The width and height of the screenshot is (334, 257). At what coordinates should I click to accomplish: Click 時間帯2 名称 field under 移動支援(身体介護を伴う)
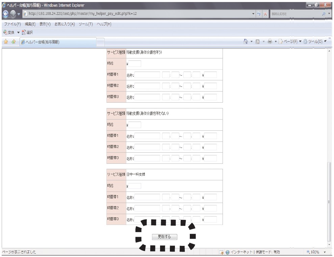click(x=147, y=86)
